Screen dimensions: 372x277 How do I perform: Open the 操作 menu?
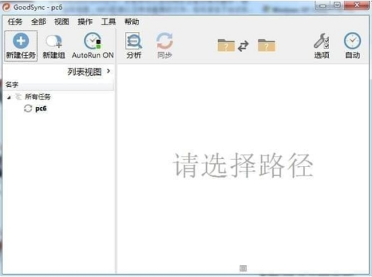(x=85, y=22)
